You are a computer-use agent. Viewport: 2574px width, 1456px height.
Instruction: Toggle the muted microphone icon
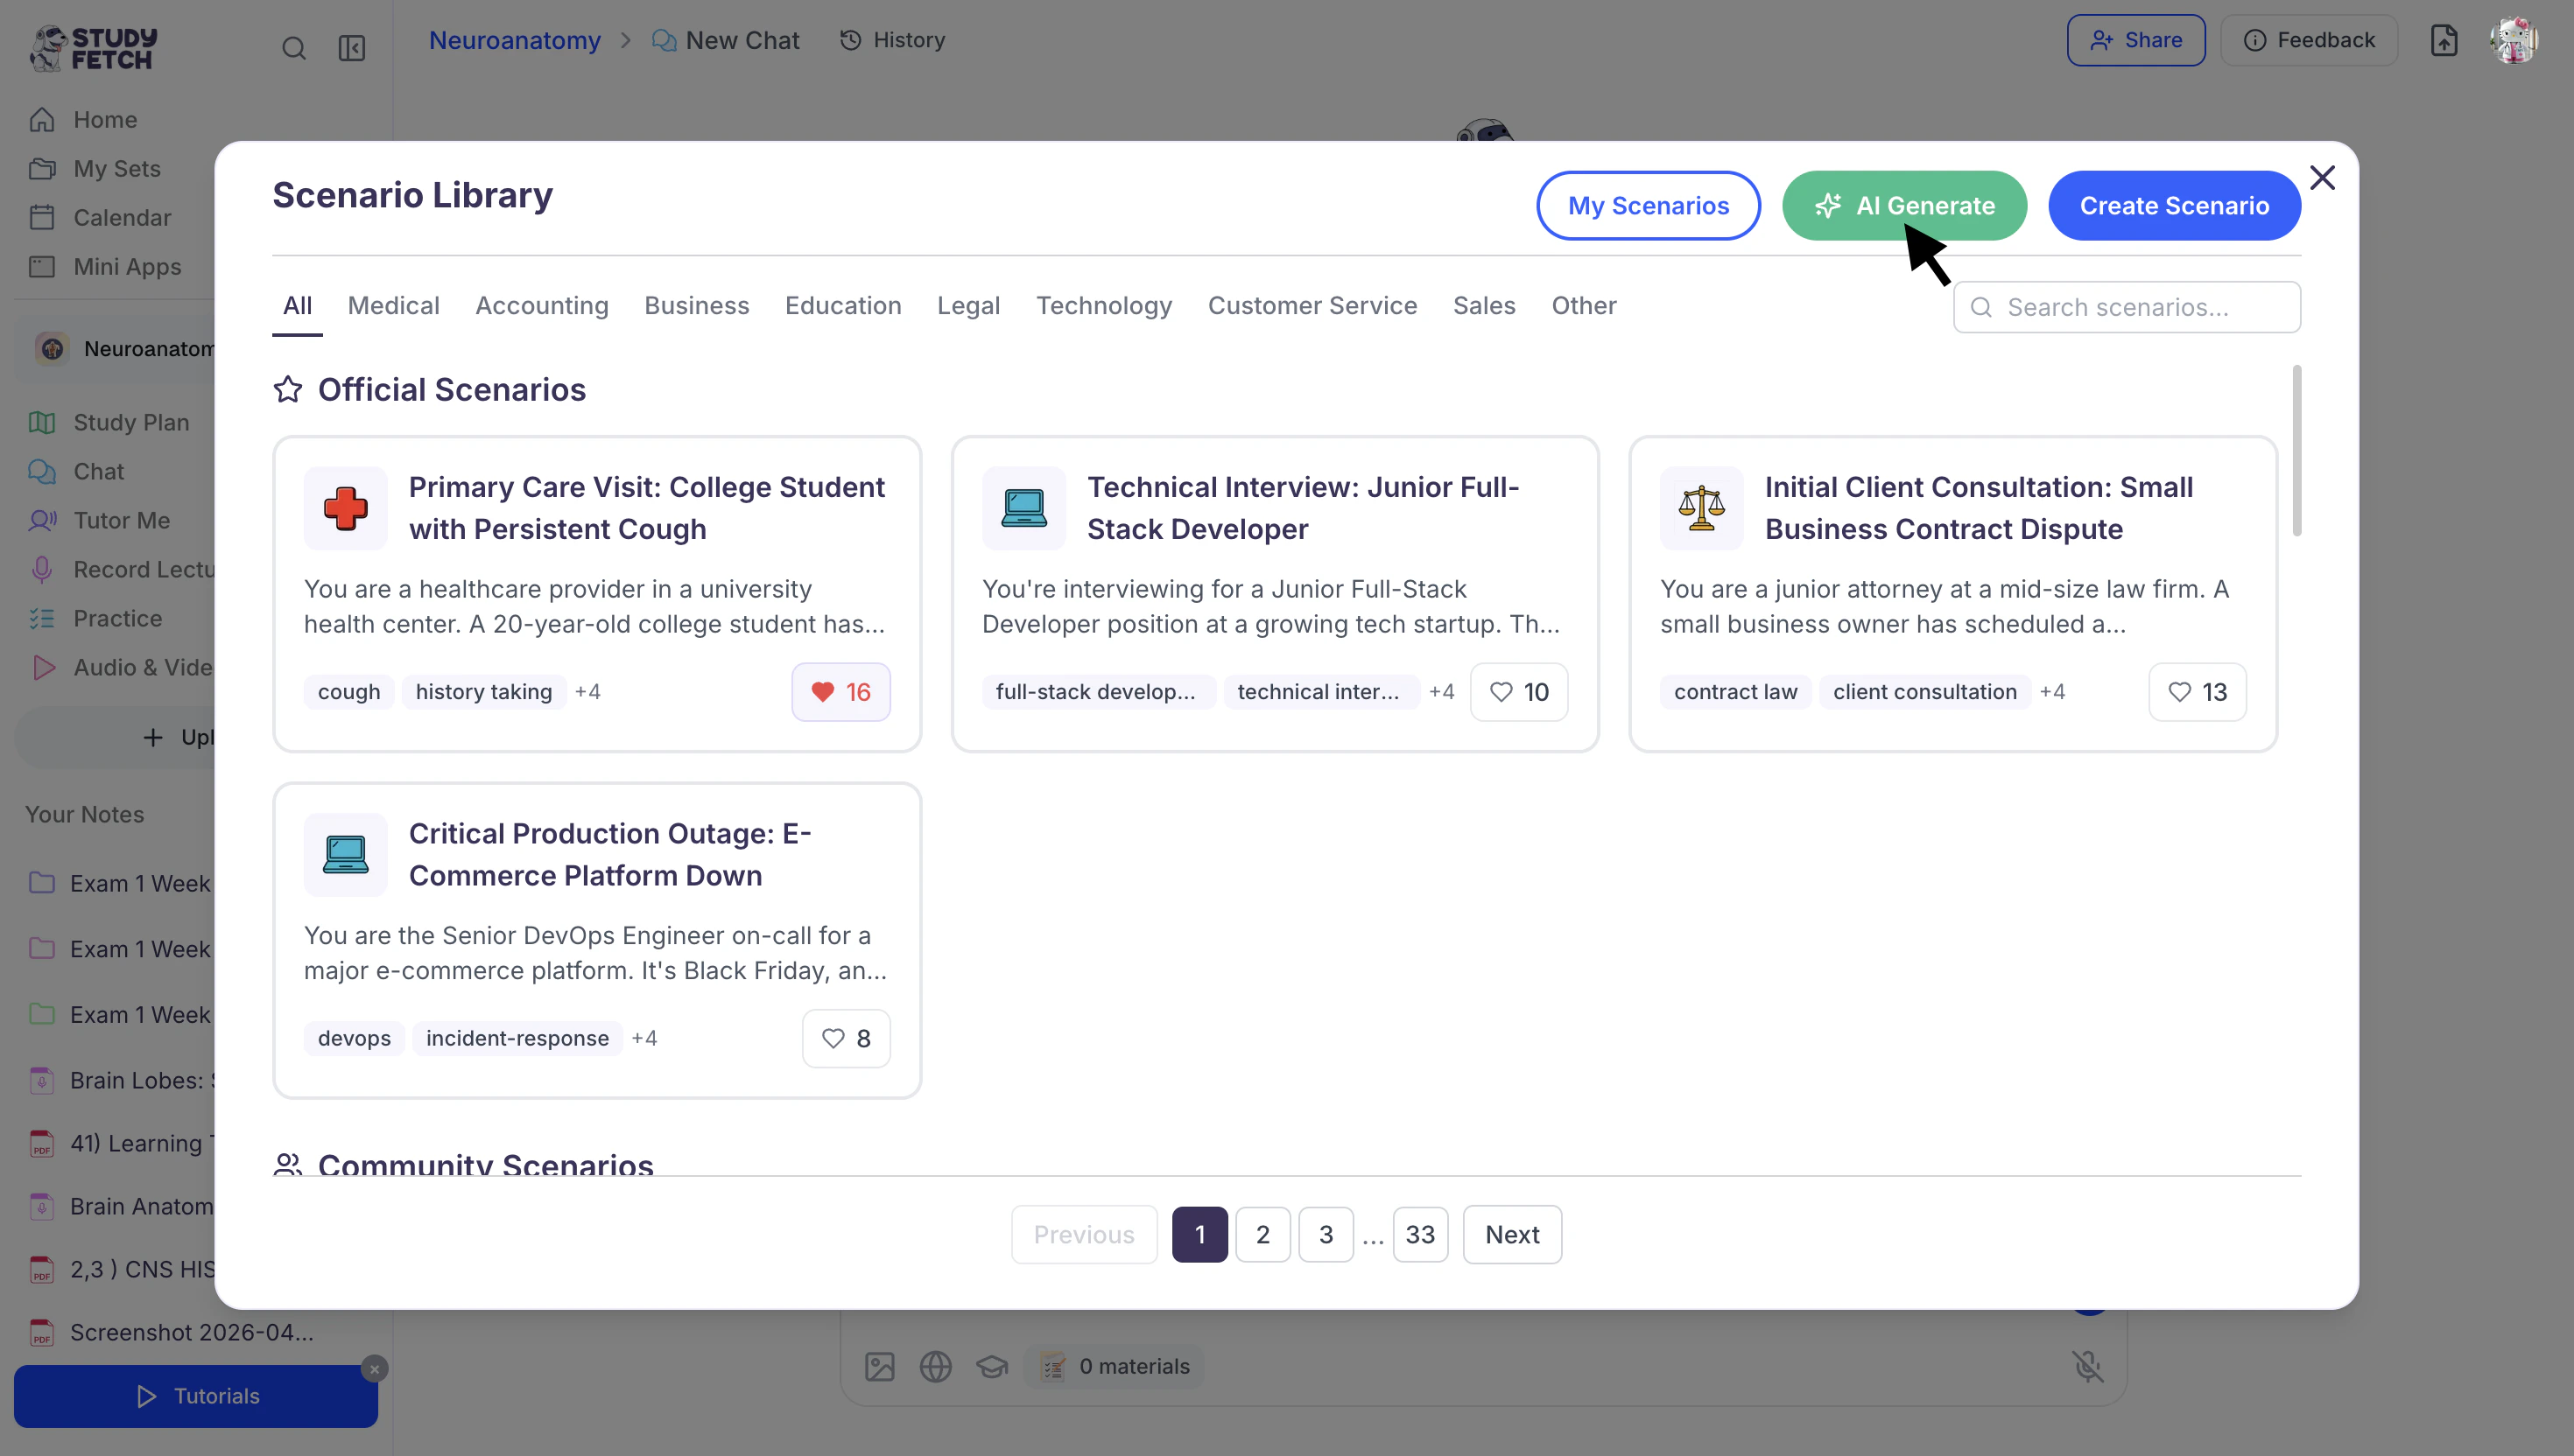click(x=2088, y=1366)
